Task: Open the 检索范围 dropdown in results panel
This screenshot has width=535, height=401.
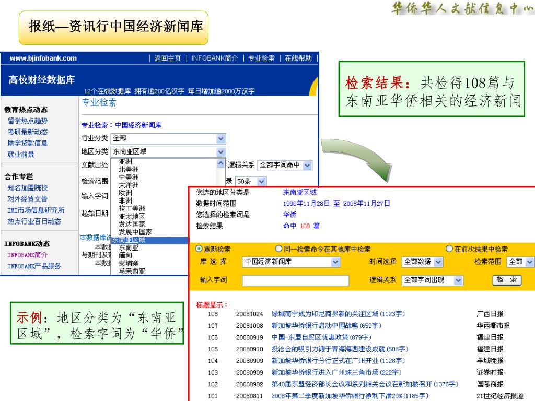Action: (x=520, y=262)
